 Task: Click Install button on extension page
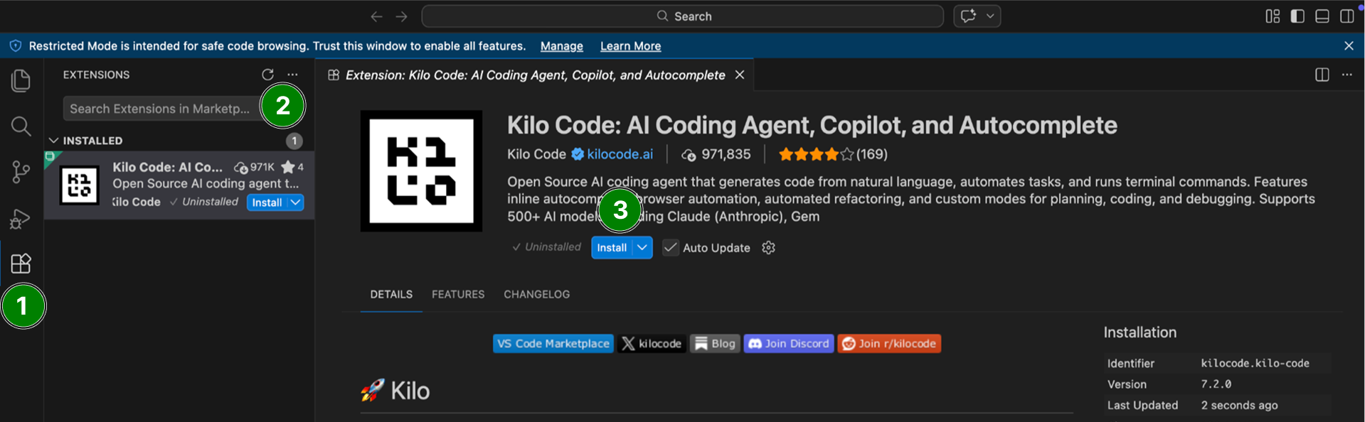[x=612, y=247]
